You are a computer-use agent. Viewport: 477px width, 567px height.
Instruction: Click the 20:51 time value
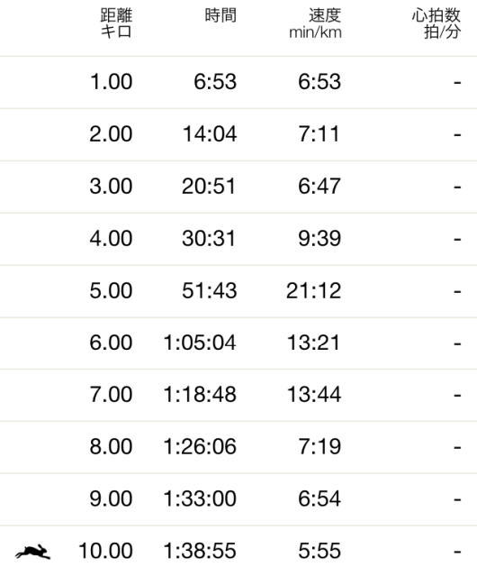(209, 187)
